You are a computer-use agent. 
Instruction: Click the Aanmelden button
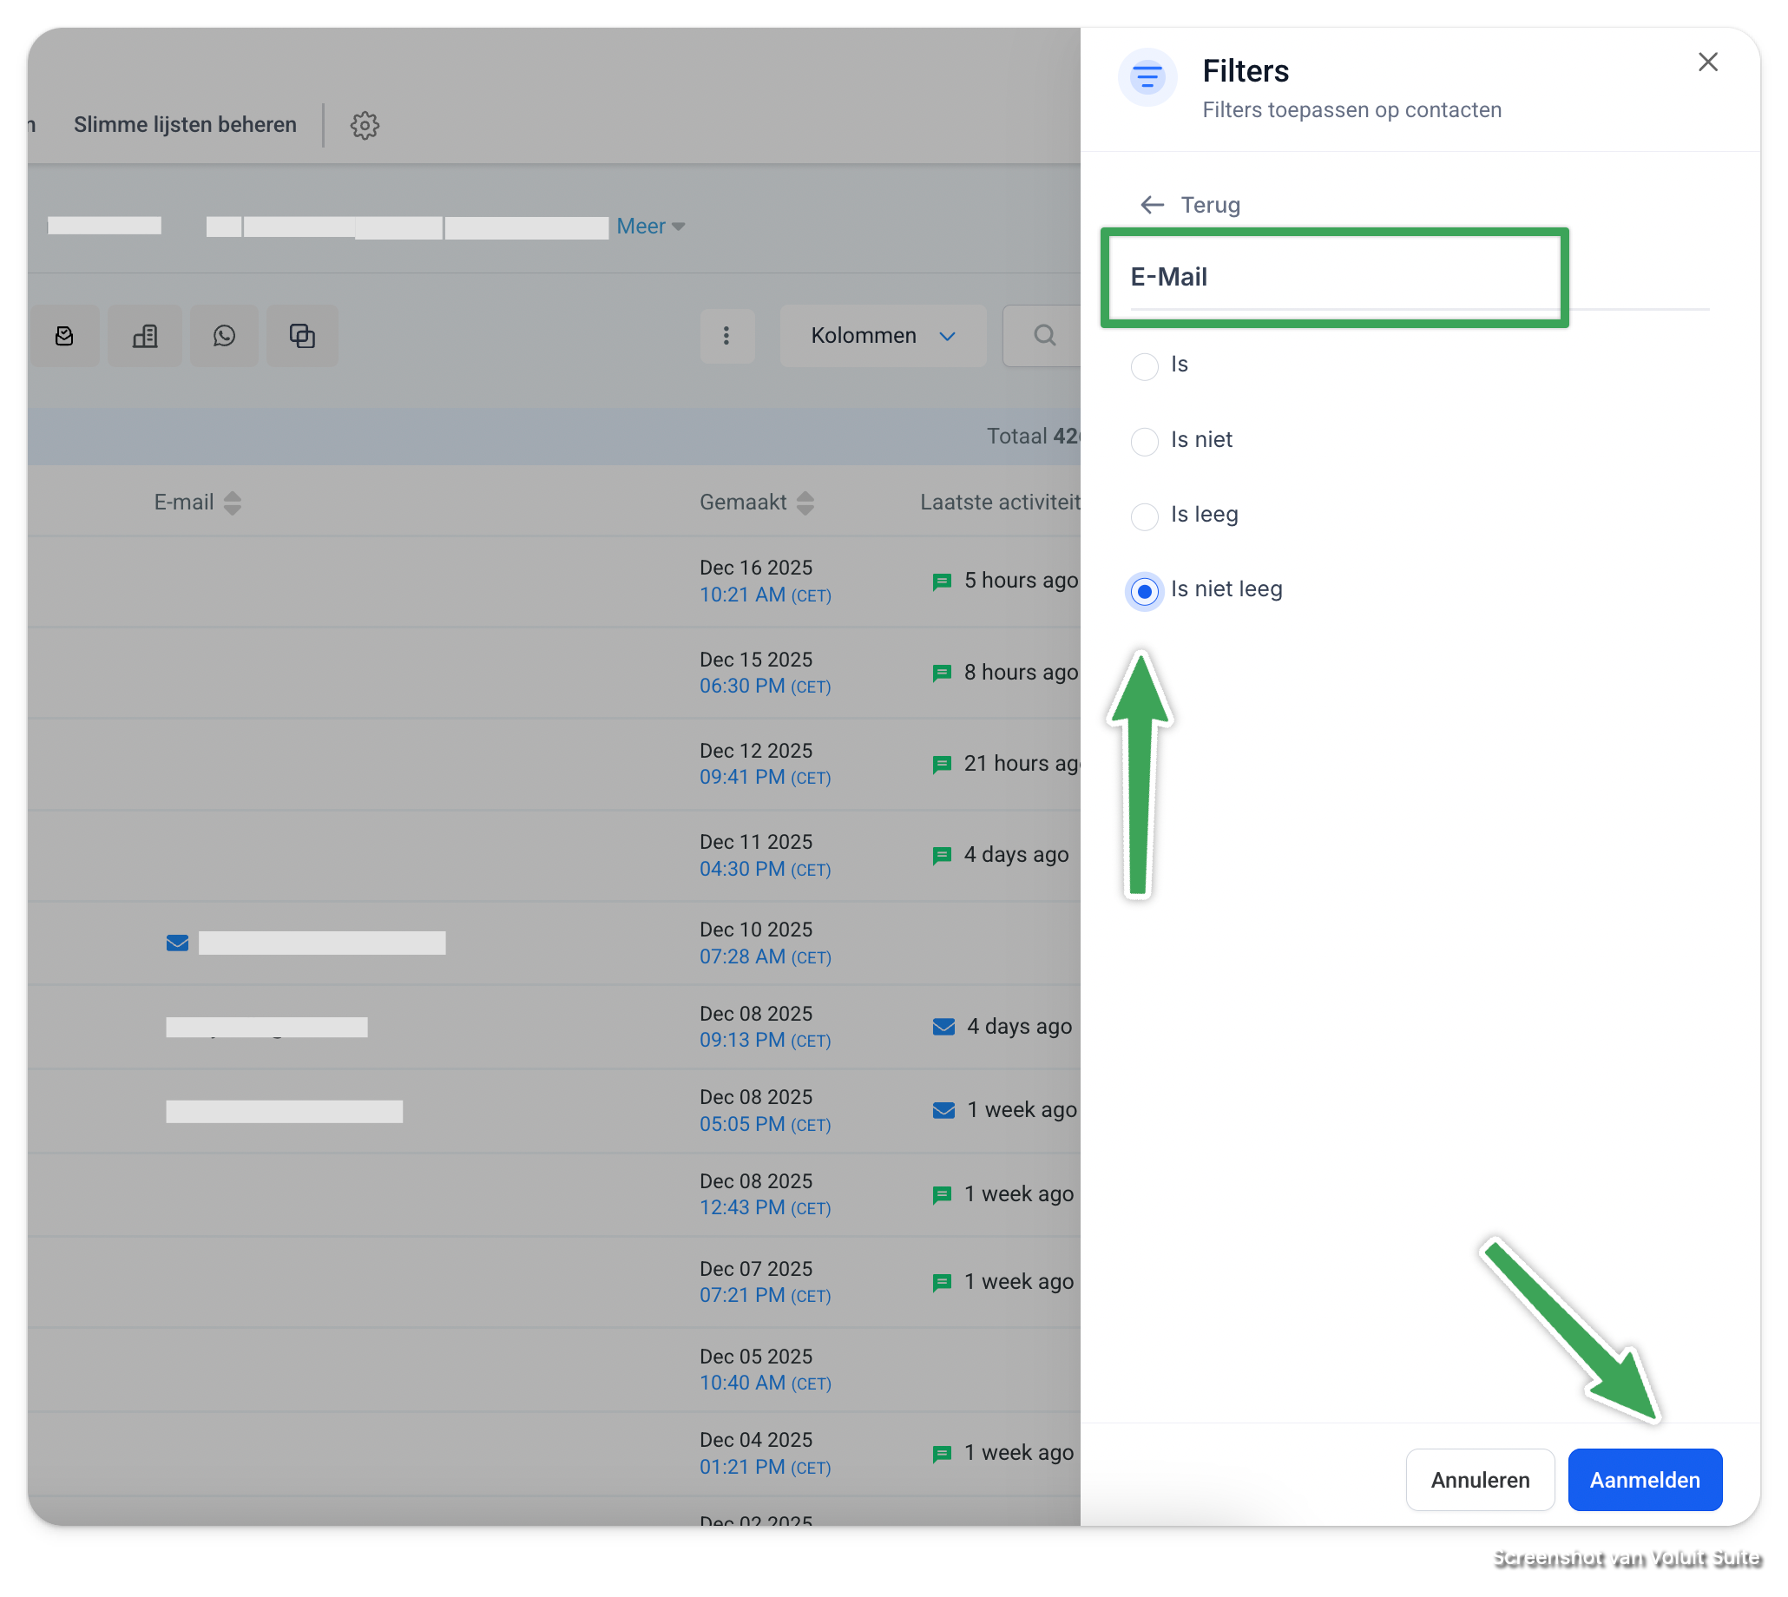click(x=1644, y=1480)
